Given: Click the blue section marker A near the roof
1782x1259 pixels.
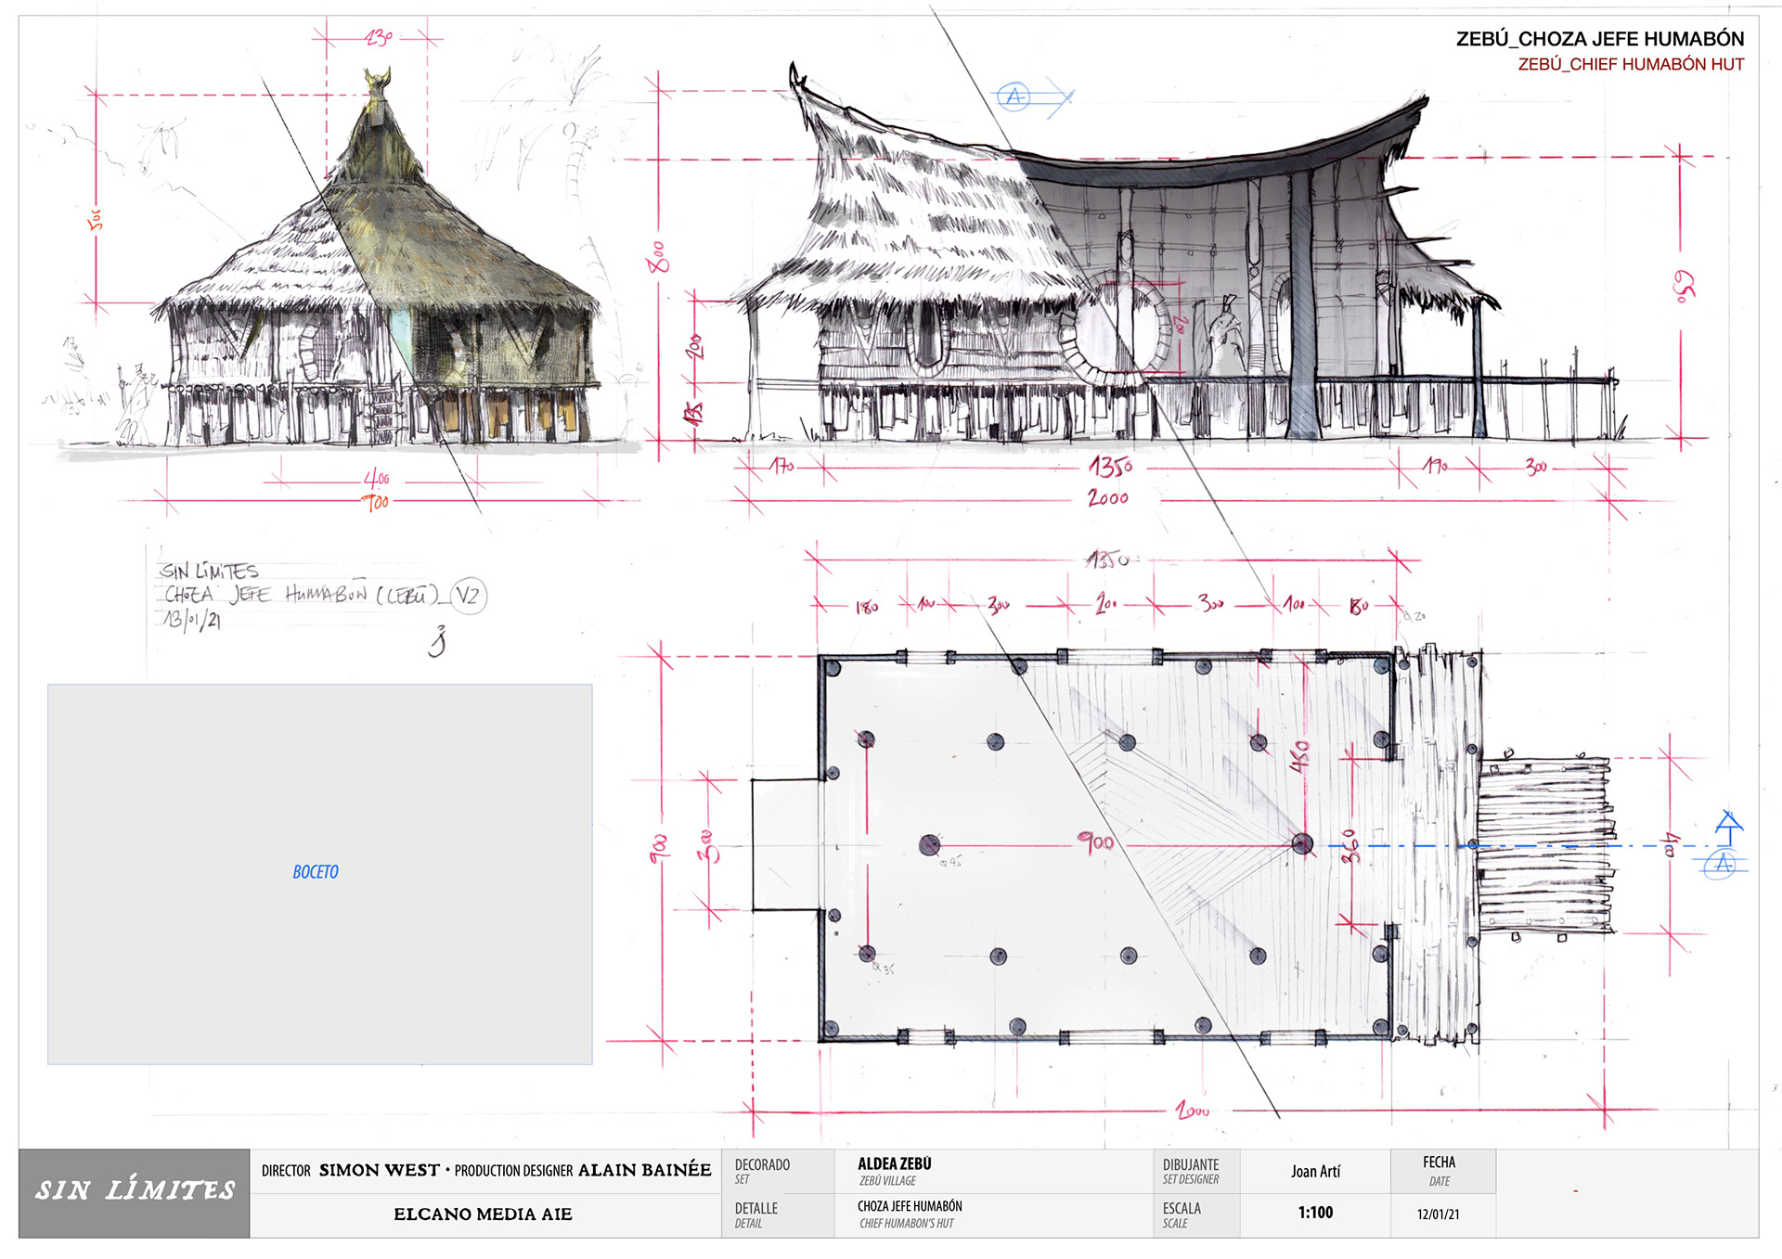Looking at the screenshot, I should click(x=1014, y=96).
